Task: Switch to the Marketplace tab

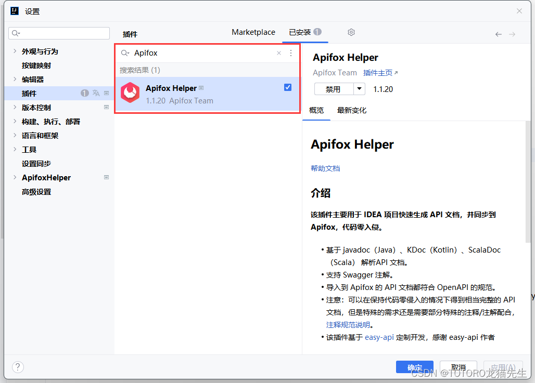Action: (x=253, y=32)
